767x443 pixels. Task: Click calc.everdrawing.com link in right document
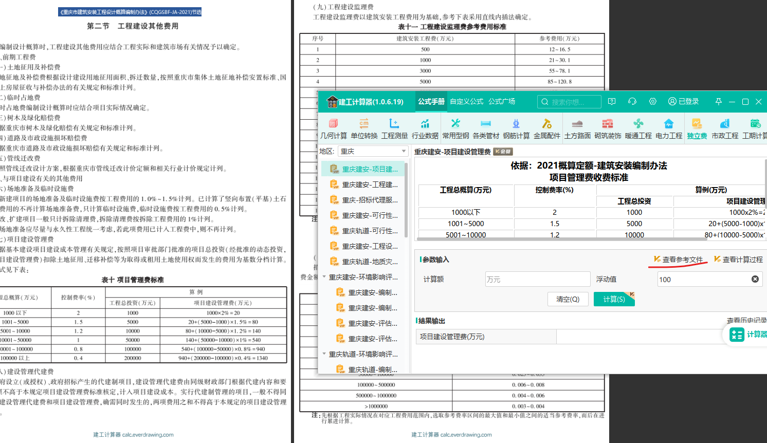tap(466, 435)
